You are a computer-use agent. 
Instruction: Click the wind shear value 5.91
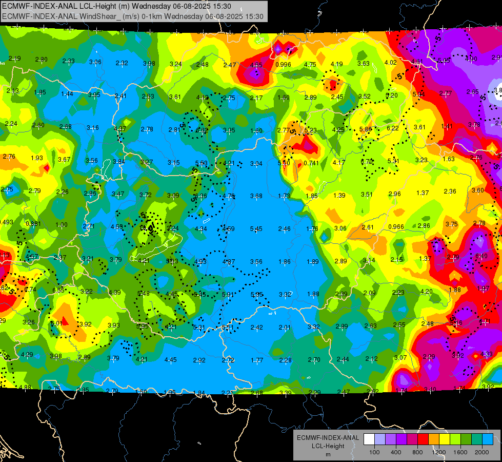coord(228,294)
